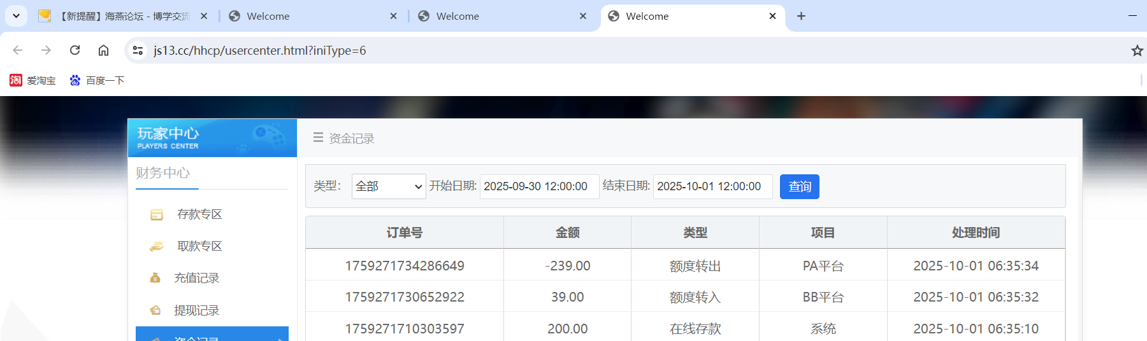Go forward to next page

(46, 50)
